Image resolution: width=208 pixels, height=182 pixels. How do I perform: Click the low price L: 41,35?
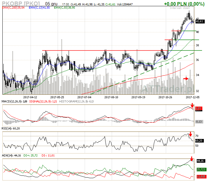pyautogui.click(x=99, y=4)
